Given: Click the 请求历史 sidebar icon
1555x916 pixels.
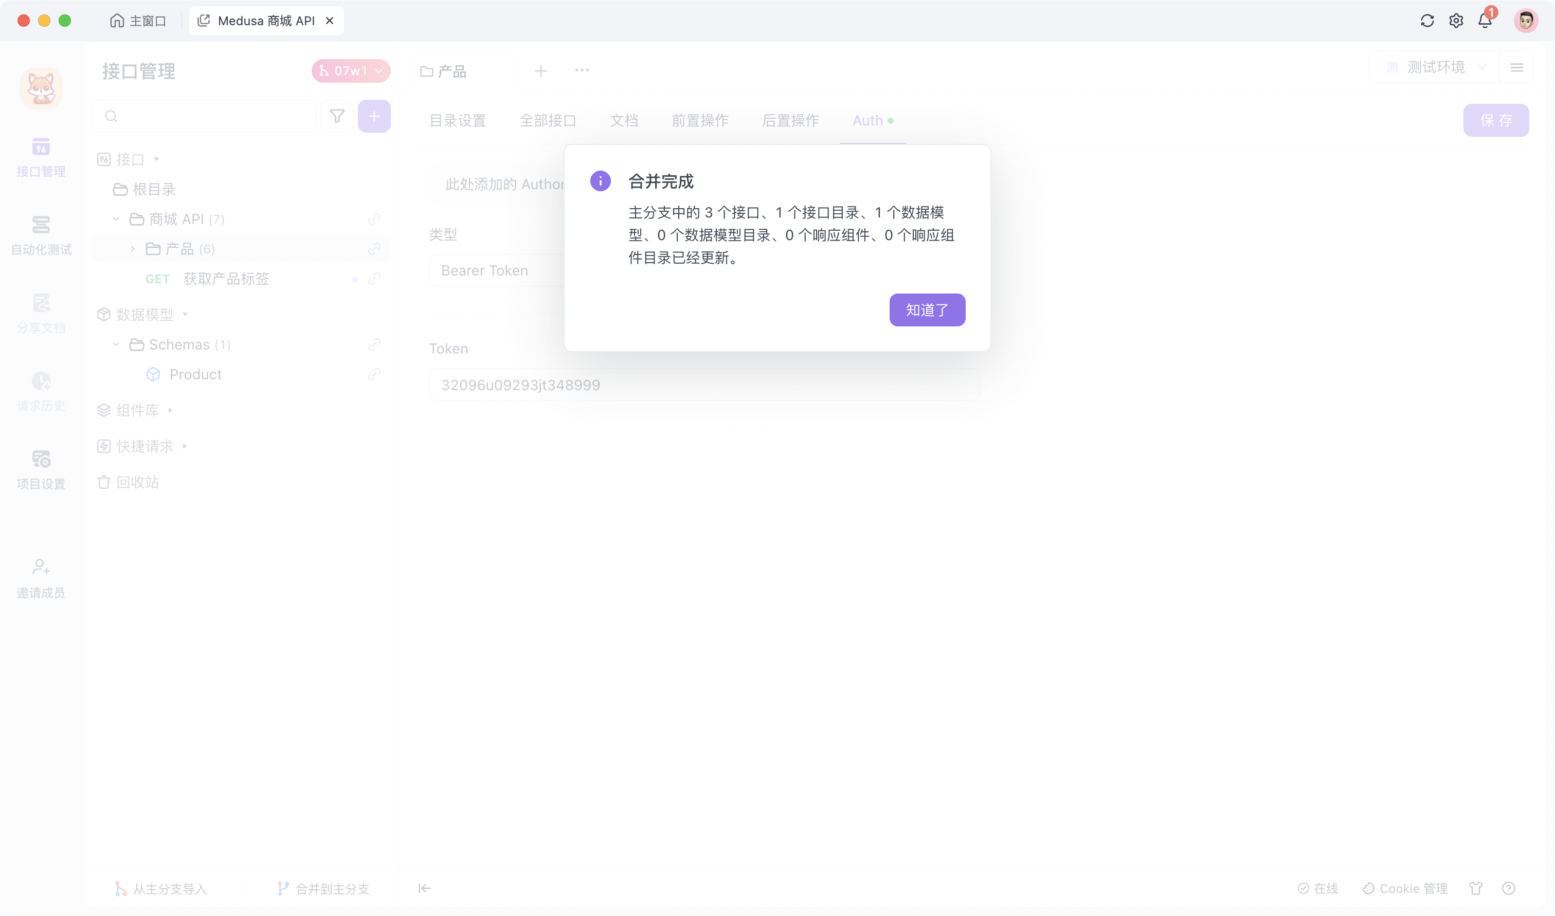Looking at the screenshot, I should tap(40, 389).
